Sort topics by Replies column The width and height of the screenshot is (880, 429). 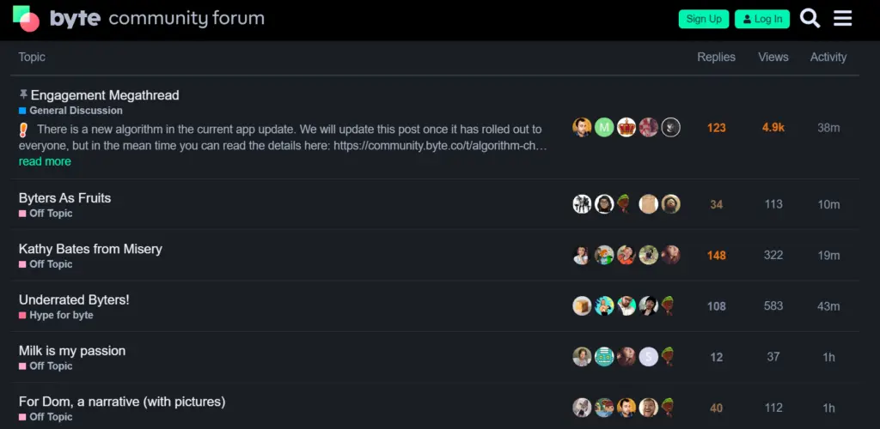[x=716, y=57]
